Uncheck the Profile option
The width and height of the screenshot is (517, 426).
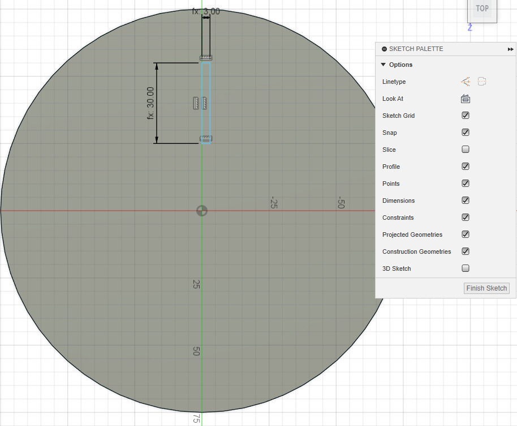click(x=465, y=166)
